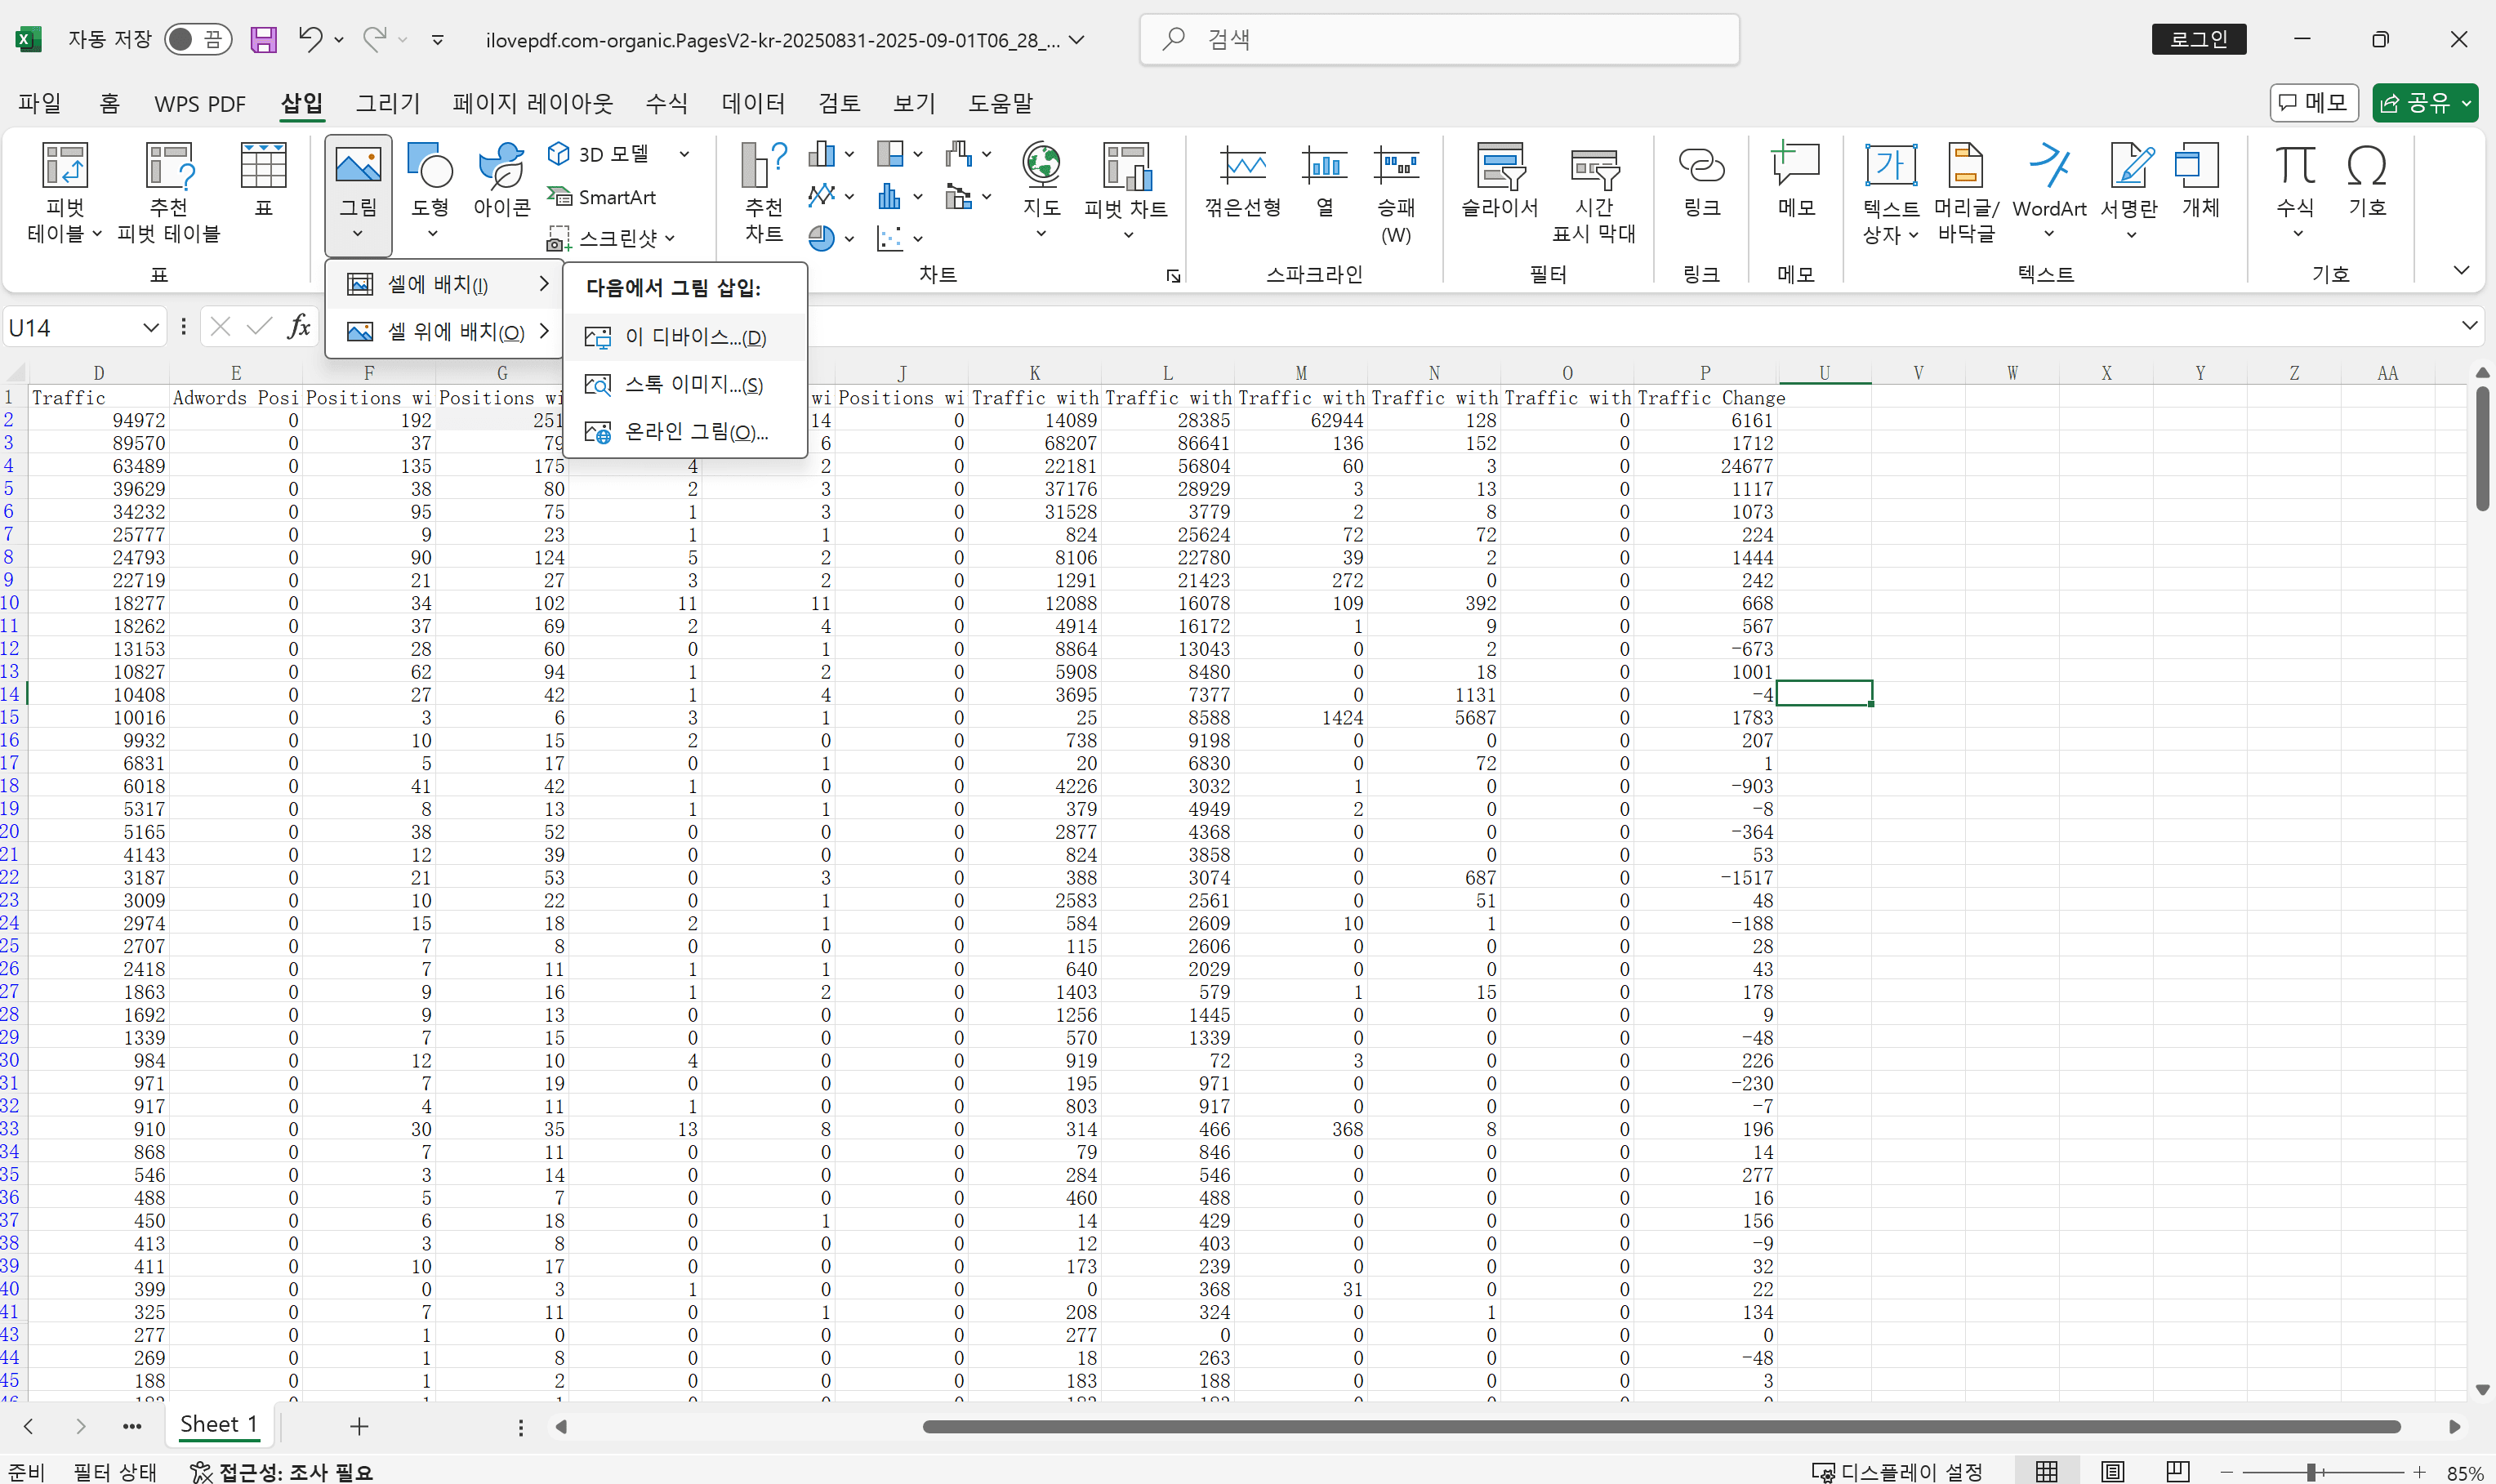Open the Shapes (도형) gallery

431,190
